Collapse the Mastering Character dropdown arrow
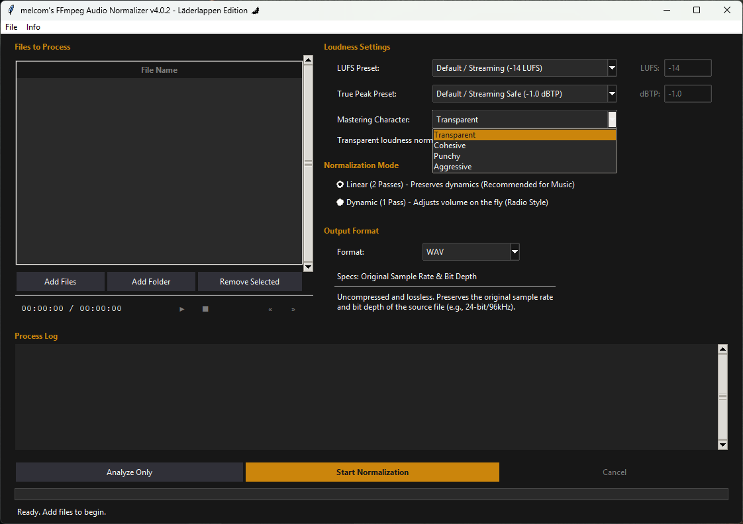Image resolution: width=743 pixels, height=524 pixels. [613, 119]
